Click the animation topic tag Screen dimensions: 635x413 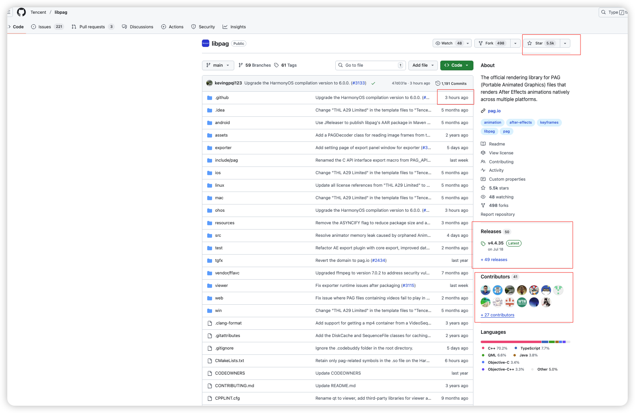pyautogui.click(x=493, y=122)
